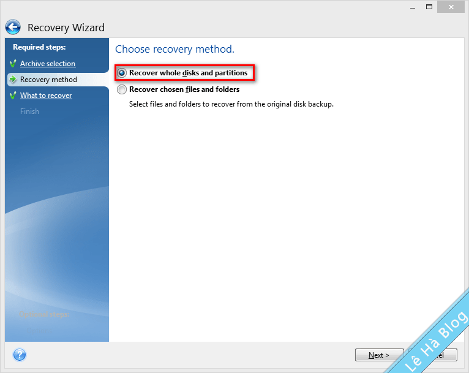Screen dimensions: 469x373
Task: Minimize the Recovery Wizard window
Action: point(412,7)
